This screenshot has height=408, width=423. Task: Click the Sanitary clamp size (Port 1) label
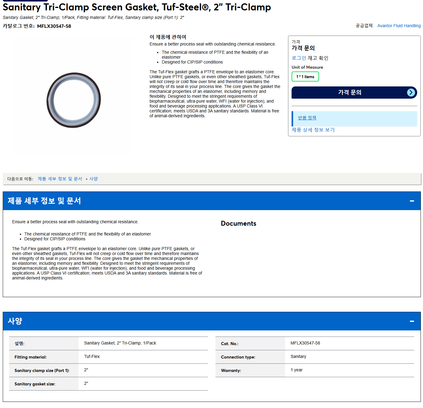pos(42,370)
